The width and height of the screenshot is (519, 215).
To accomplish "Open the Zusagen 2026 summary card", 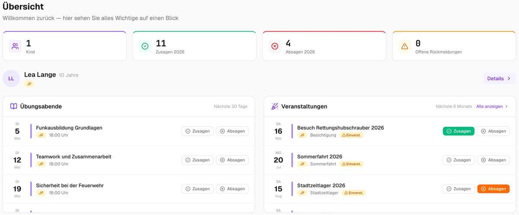I will tap(194, 46).
